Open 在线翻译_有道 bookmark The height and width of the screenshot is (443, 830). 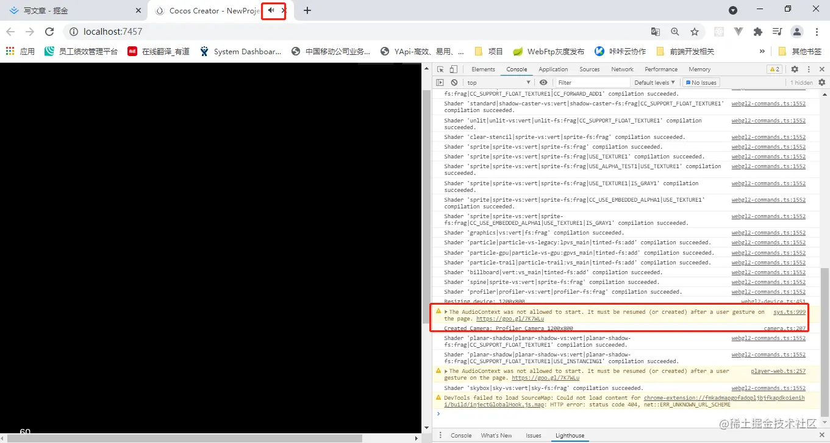tap(158, 52)
